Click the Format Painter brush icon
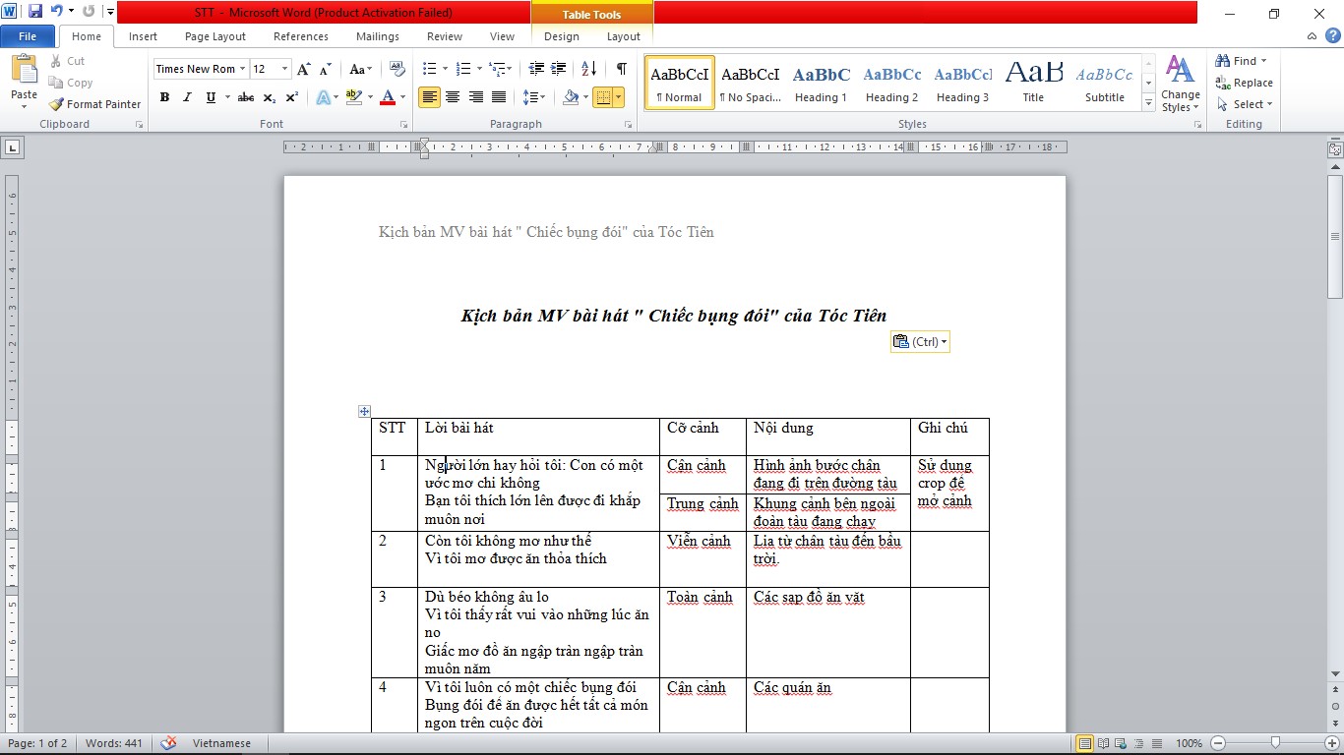 56,104
